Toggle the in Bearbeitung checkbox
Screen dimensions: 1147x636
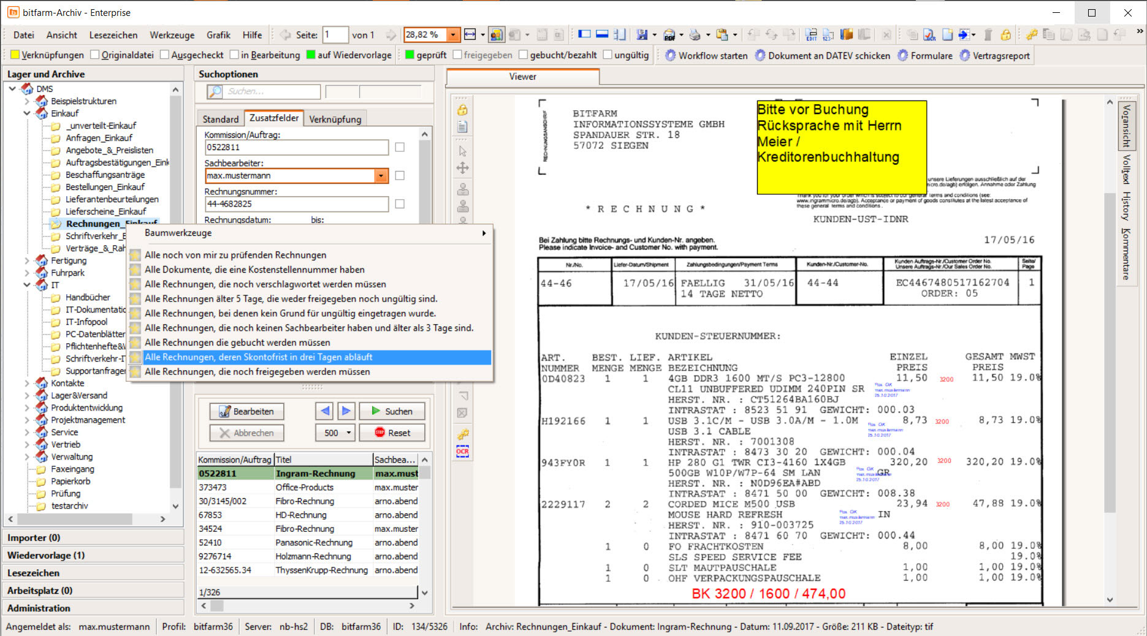(x=234, y=55)
